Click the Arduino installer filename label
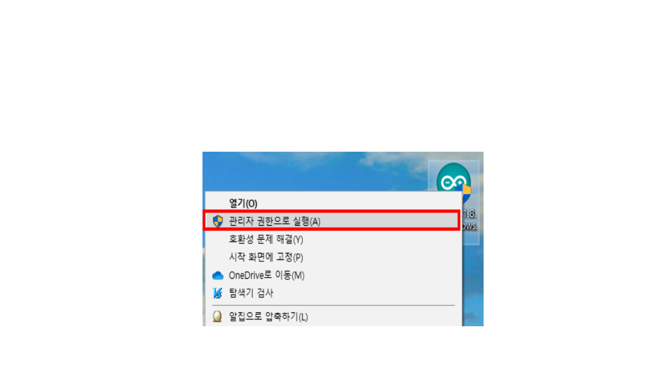 (x=470, y=220)
